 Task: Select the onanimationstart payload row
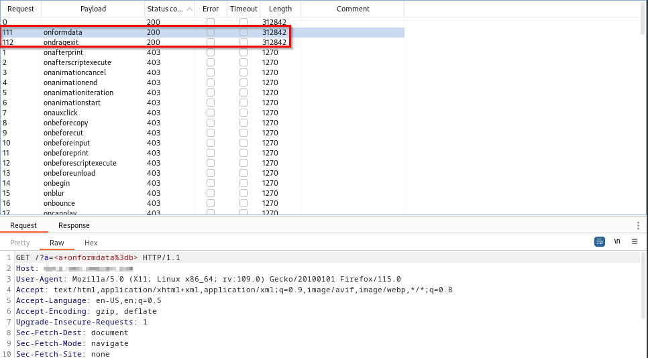click(x=72, y=103)
